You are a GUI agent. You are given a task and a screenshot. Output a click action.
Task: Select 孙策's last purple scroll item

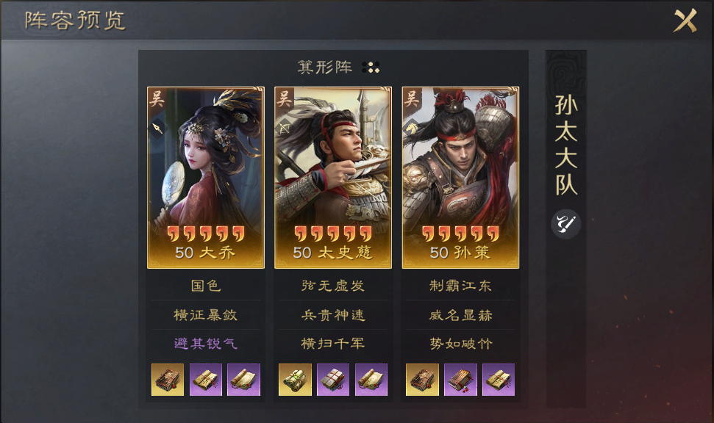499,380
